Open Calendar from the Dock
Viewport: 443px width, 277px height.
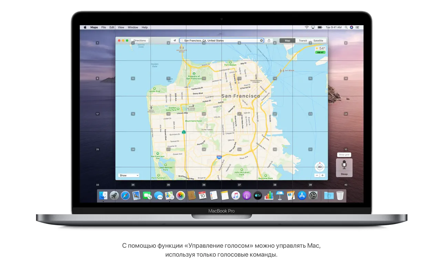tap(203, 196)
